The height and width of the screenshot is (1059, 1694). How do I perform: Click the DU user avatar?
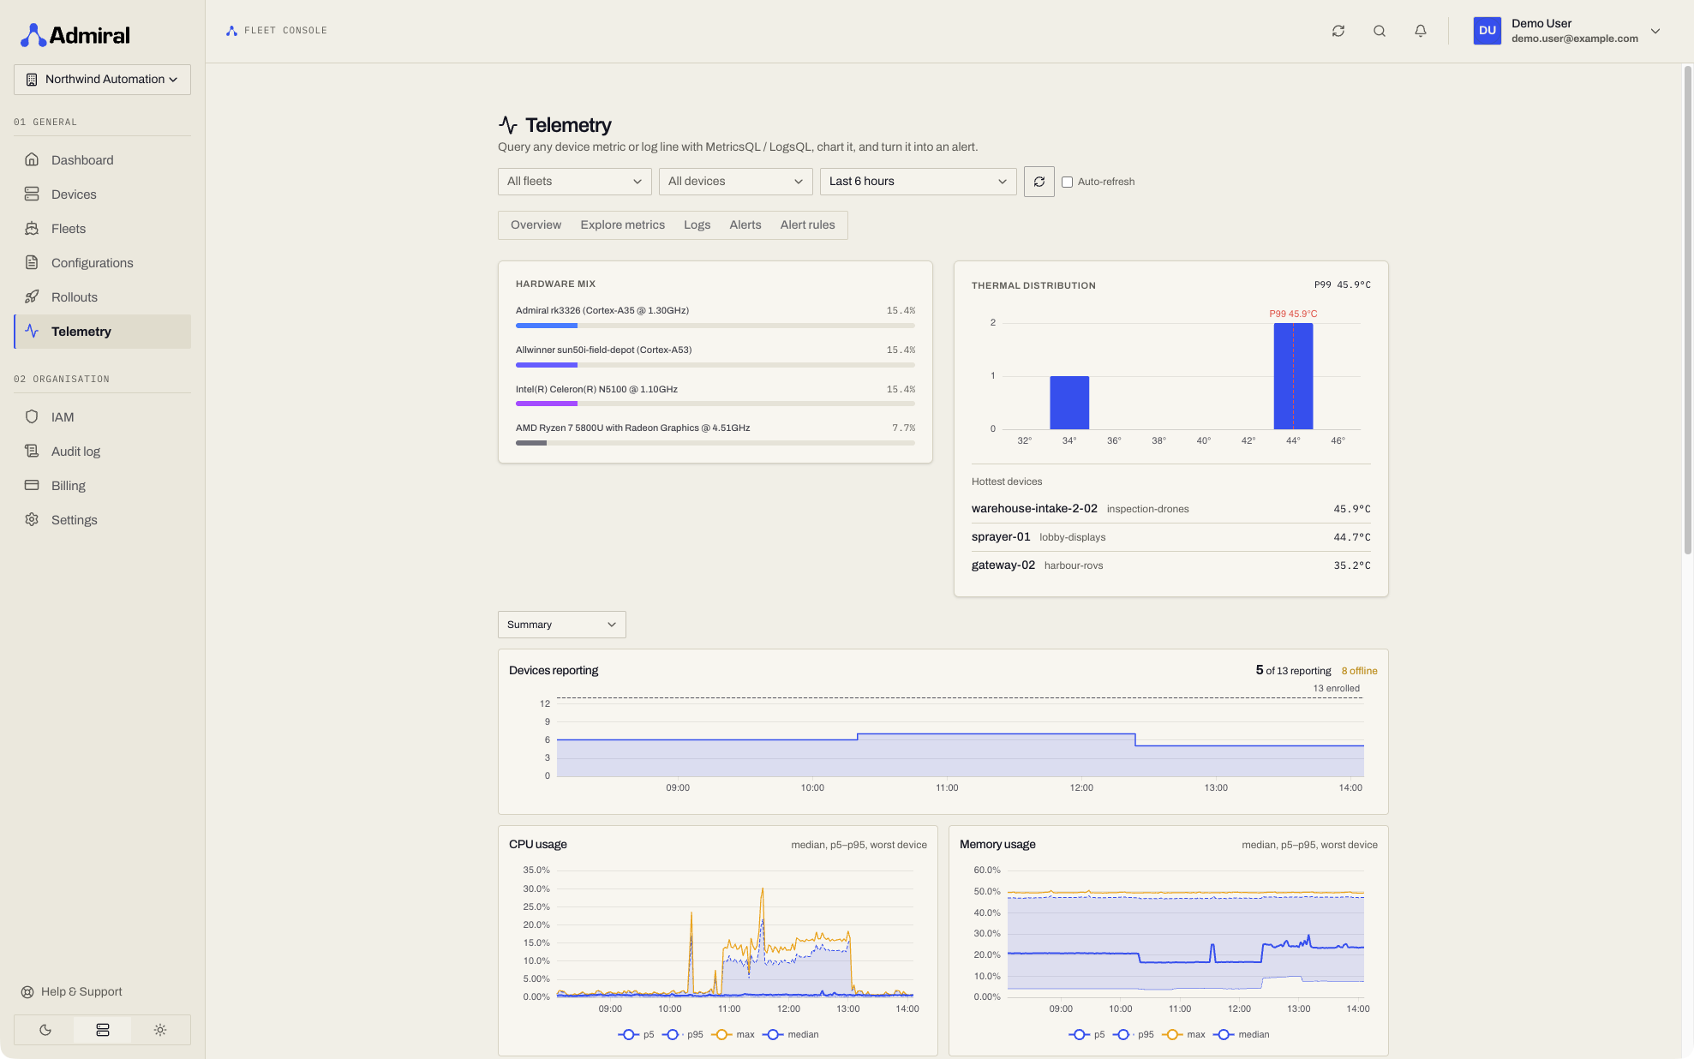[1487, 31]
